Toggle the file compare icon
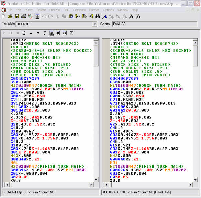The height and width of the screenshot is (198, 201). (37, 16)
